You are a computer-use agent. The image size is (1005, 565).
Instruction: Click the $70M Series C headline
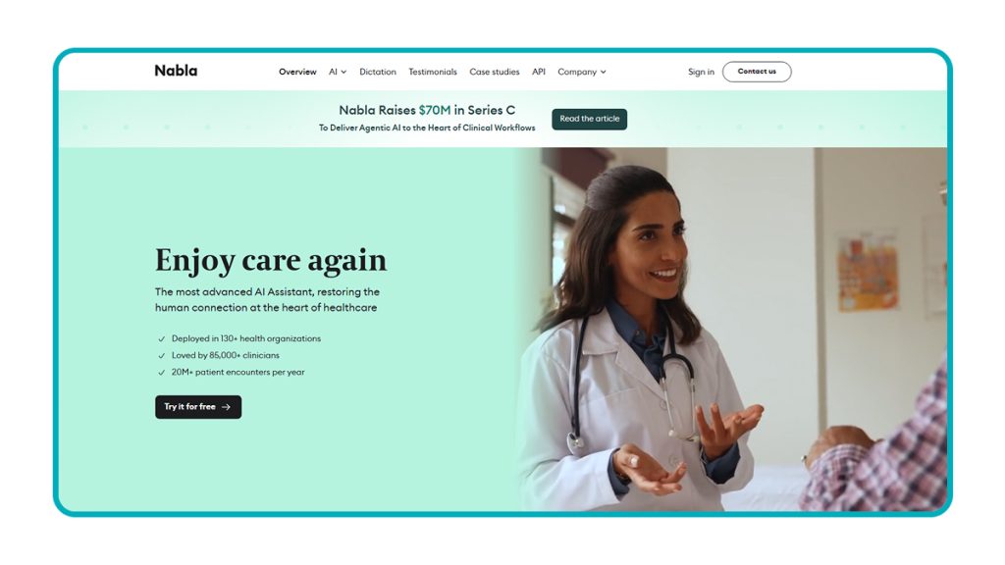tap(427, 110)
